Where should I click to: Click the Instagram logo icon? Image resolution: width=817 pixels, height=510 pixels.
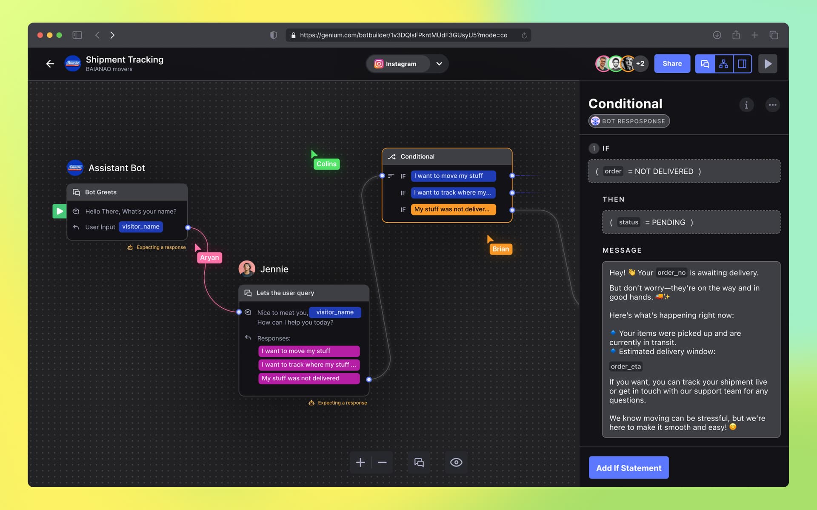[x=378, y=64]
